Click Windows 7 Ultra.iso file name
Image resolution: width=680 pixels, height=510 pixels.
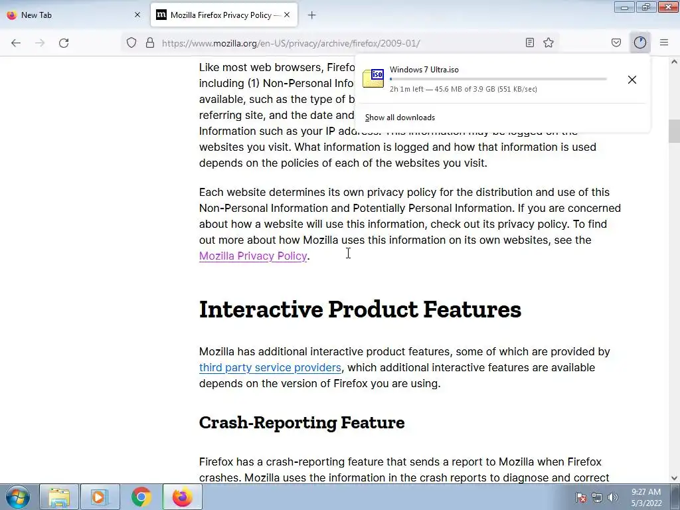point(424,69)
